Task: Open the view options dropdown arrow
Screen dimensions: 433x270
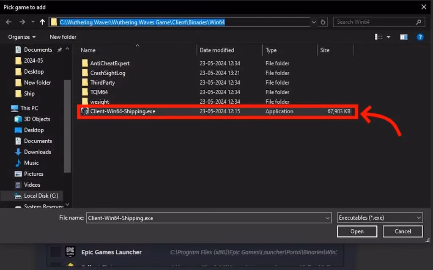Action: [x=389, y=37]
